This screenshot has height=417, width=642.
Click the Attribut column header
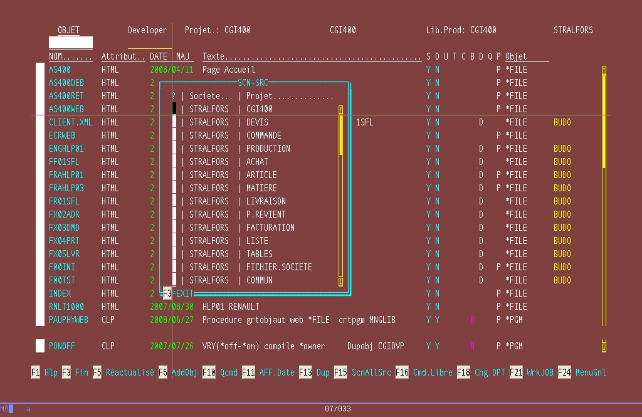click(x=124, y=56)
